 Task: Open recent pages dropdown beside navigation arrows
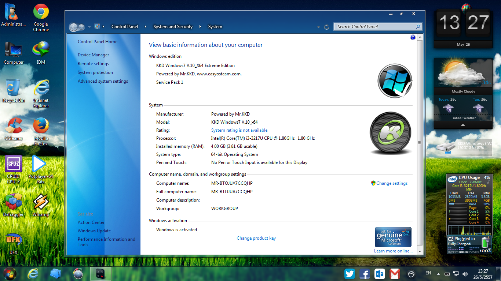(89, 27)
